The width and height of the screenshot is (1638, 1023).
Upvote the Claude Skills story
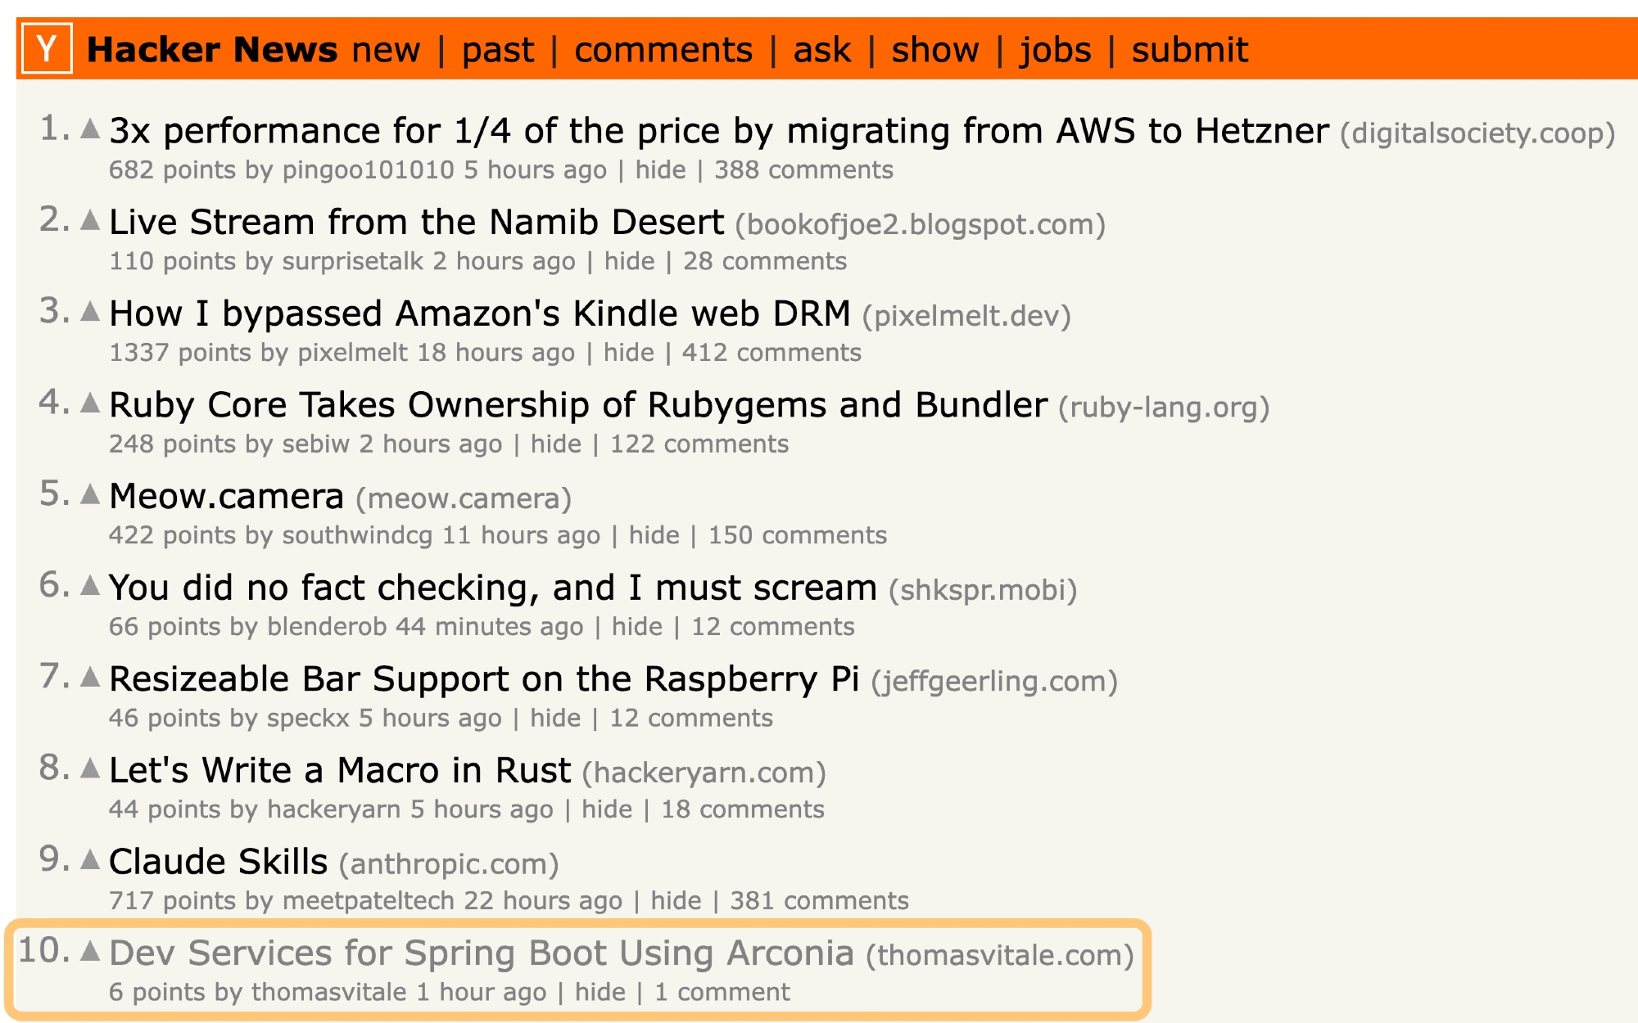(90, 859)
